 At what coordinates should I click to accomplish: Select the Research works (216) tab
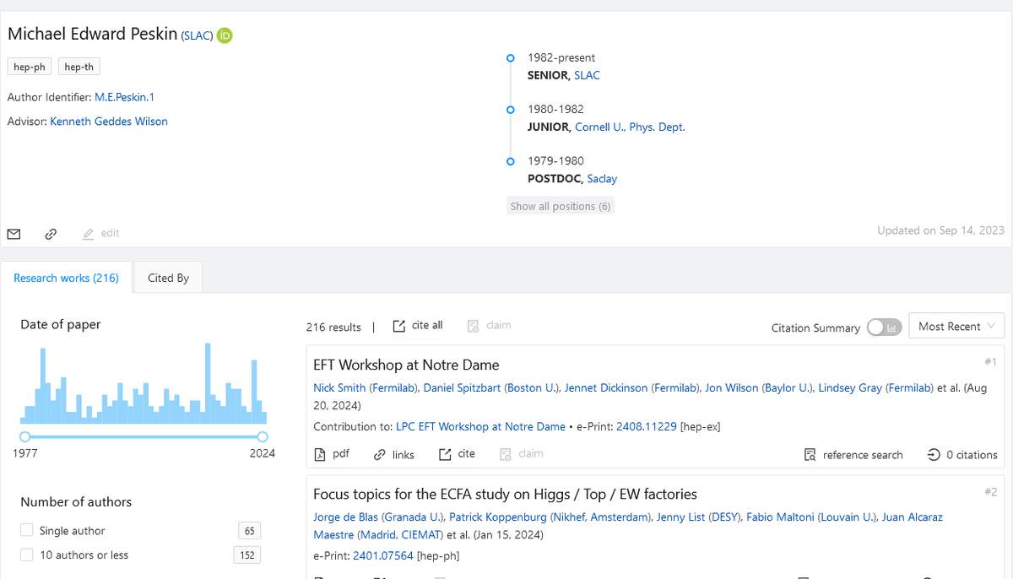(66, 278)
